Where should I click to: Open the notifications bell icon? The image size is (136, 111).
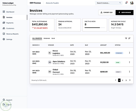point(126,3)
